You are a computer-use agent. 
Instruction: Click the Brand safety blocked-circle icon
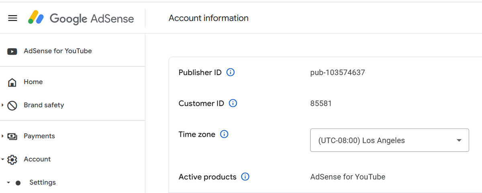point(12,105)
